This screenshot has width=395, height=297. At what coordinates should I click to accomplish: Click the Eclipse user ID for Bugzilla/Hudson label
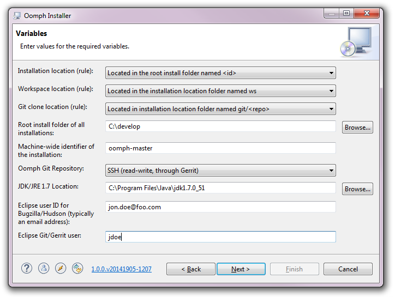56,214
